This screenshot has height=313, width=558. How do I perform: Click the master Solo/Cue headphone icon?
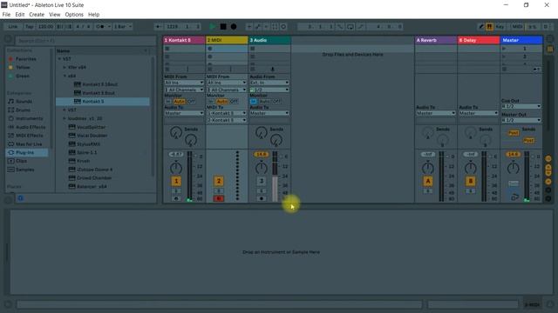click(514, 197)
